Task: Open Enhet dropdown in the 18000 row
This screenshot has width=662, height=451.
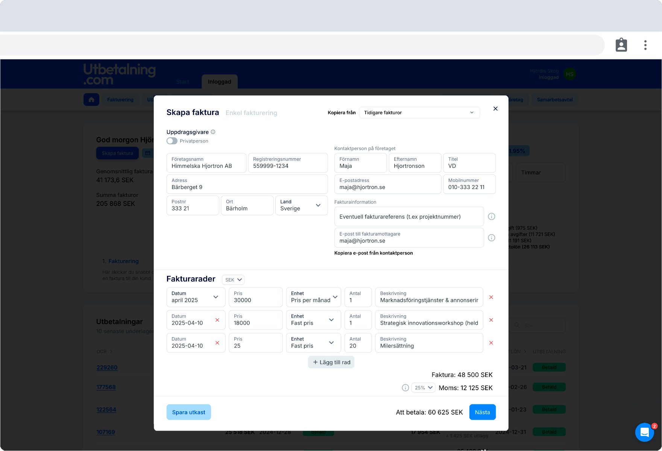Action: pyautogui.click(x=313, y=320)
